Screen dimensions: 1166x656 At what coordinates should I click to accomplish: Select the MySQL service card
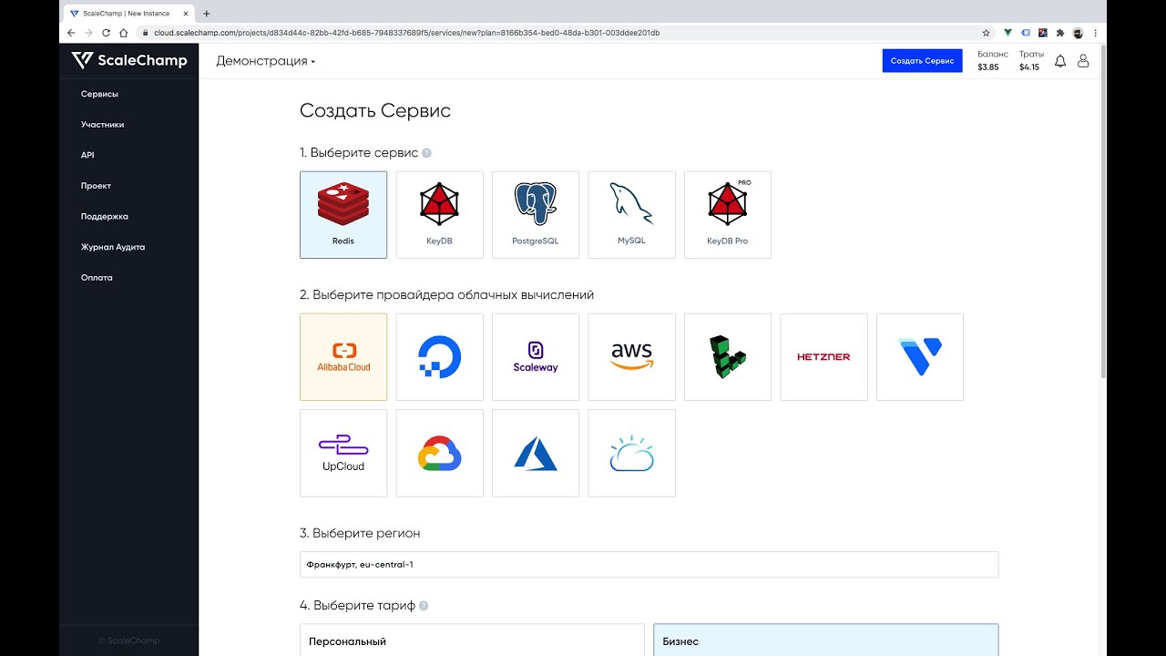coord(631,215)
